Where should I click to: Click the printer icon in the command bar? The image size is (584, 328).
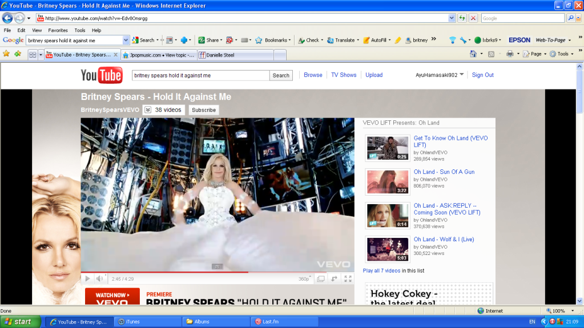coord(510,54)
